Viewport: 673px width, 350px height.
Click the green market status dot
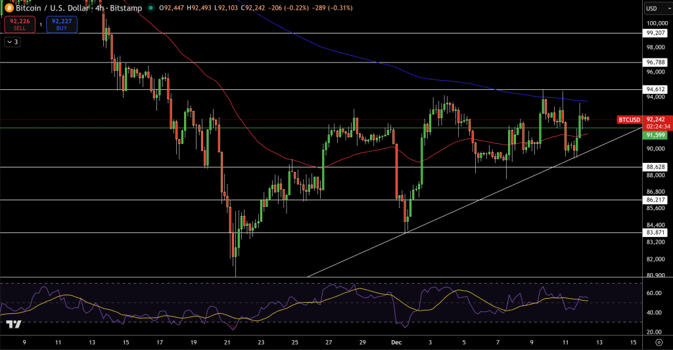click(x=151, y=8)
